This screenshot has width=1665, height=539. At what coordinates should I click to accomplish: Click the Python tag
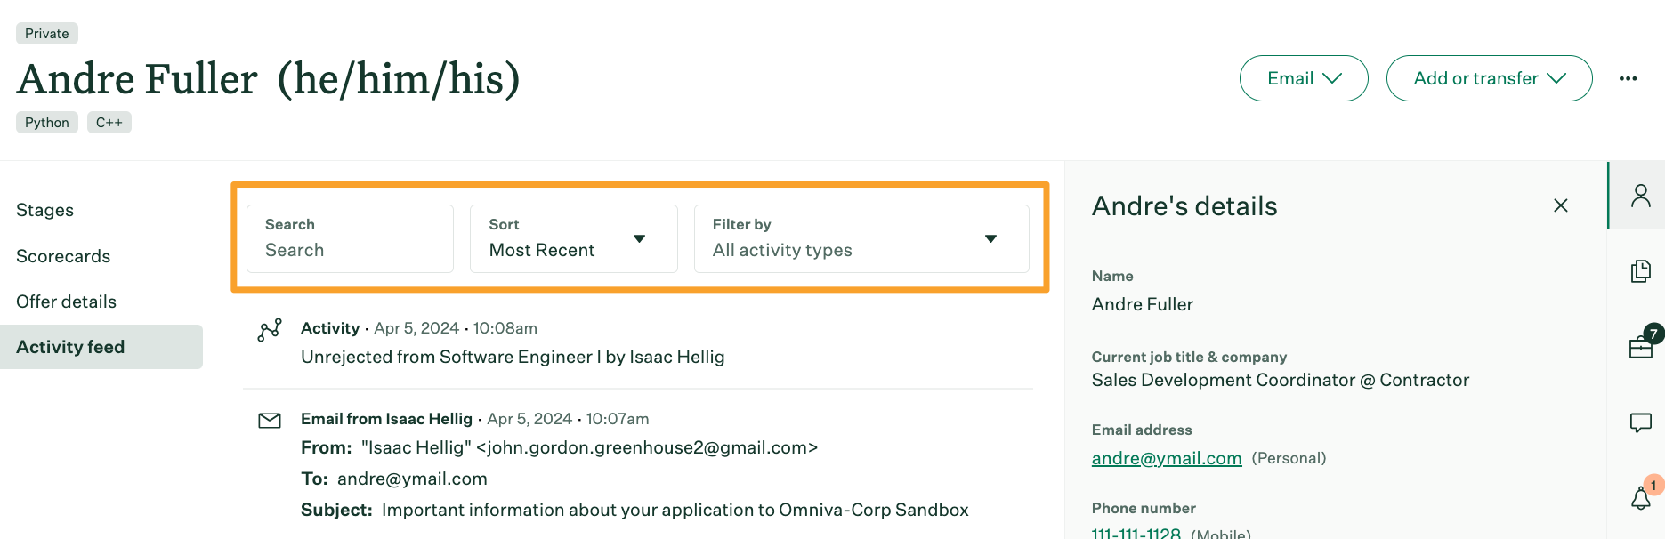47,123
